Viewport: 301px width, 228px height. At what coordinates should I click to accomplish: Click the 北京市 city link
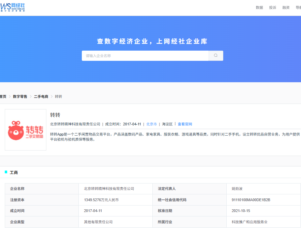151,124
